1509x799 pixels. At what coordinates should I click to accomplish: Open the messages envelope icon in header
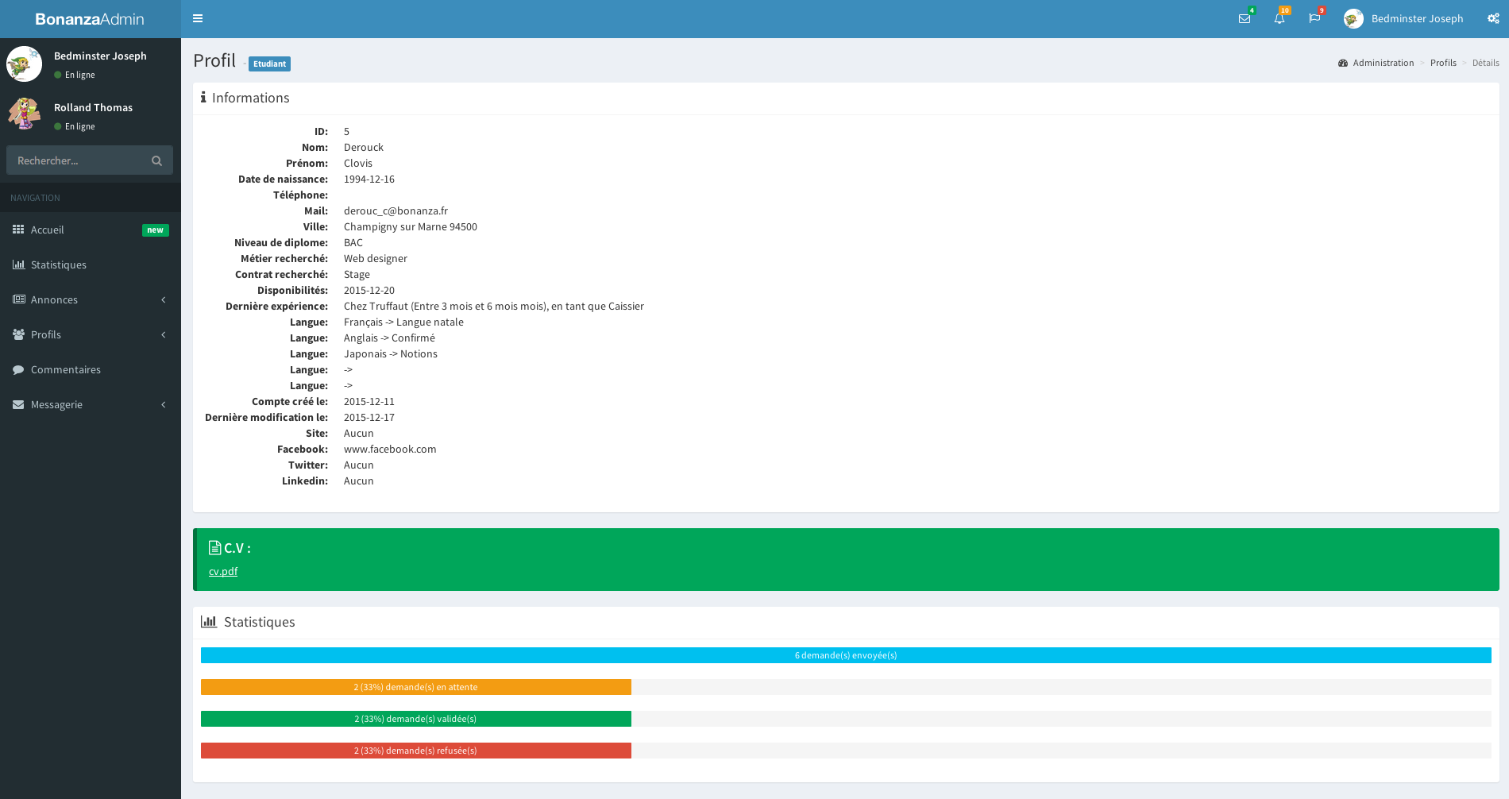[1244, 18]
